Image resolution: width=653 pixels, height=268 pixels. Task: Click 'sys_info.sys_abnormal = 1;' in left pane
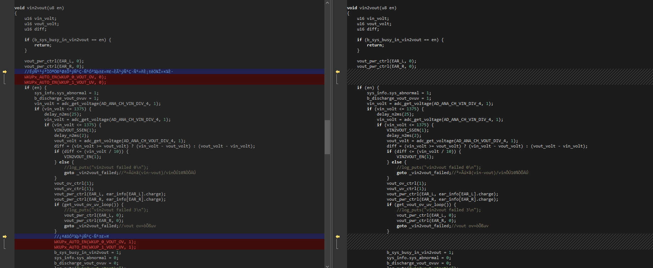[x=67, y=93]
